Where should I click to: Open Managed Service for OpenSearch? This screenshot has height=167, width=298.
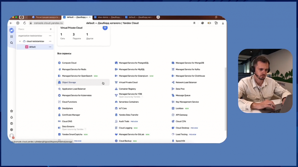(x=77, y=76)
